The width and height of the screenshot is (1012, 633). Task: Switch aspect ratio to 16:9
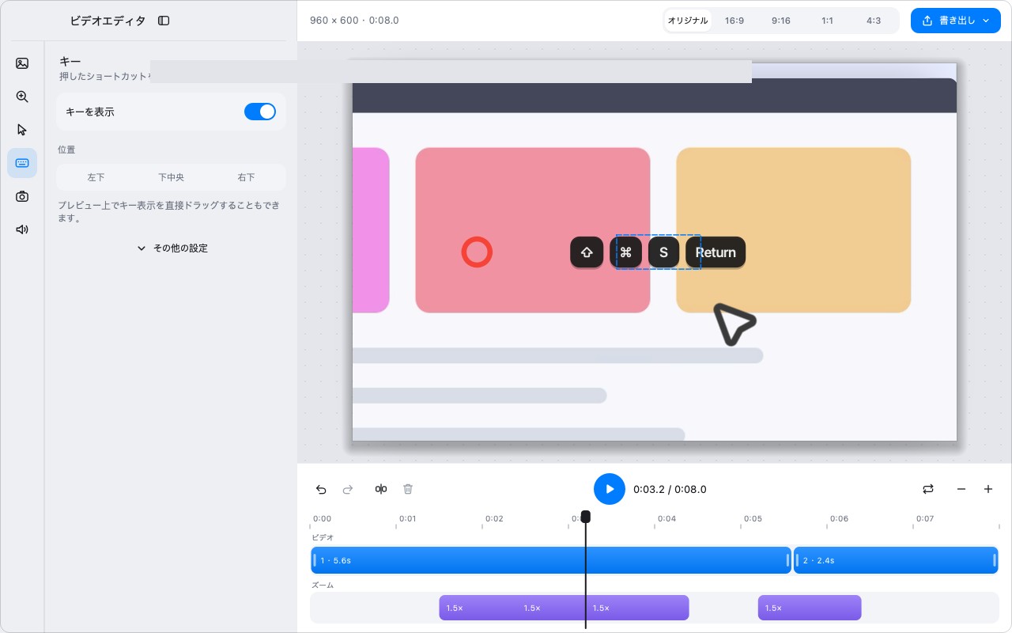[734, 21]
